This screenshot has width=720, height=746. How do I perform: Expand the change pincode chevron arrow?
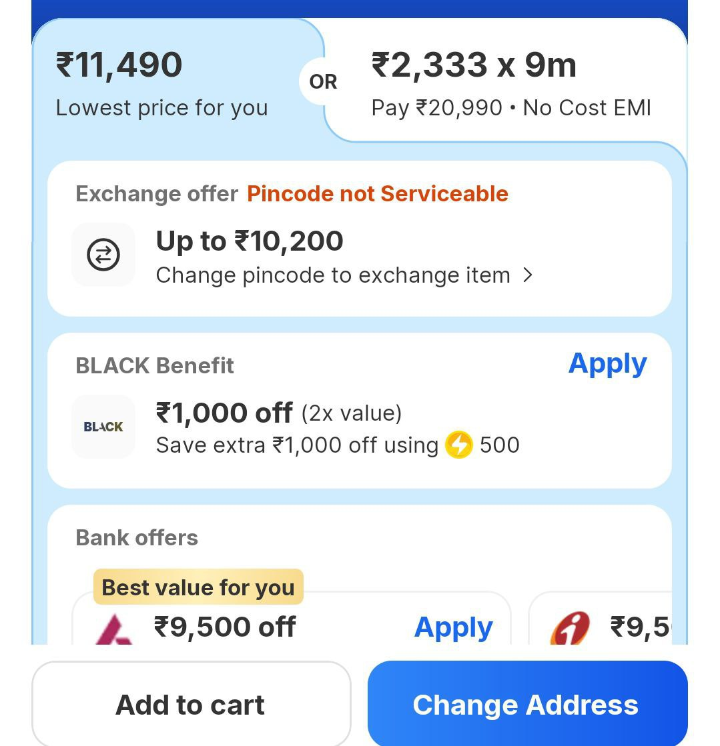point(528,275)
